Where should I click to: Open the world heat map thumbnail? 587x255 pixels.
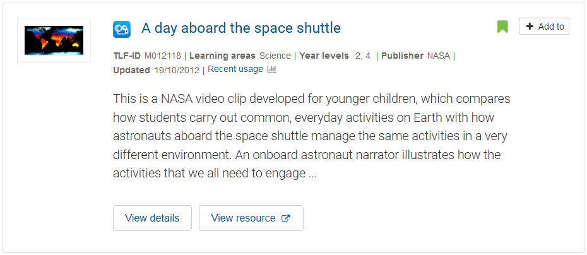click(54, 40)
